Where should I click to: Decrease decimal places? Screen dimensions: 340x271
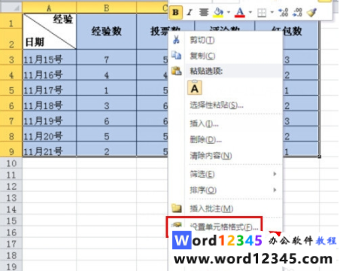coord(297,12)
